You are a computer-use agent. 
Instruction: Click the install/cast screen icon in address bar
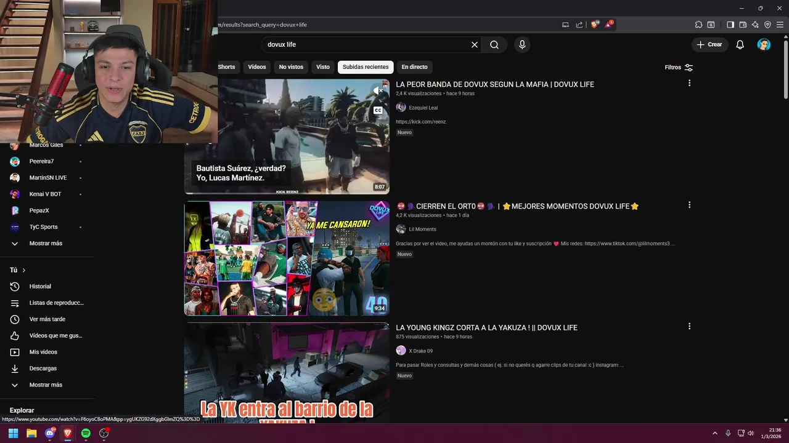click(x=565, y=25)
